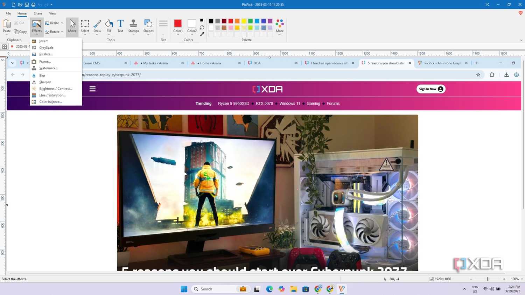Click the Color1 red swatch
The height and width of the screenshot is (295, 525).
click(178, 23)
